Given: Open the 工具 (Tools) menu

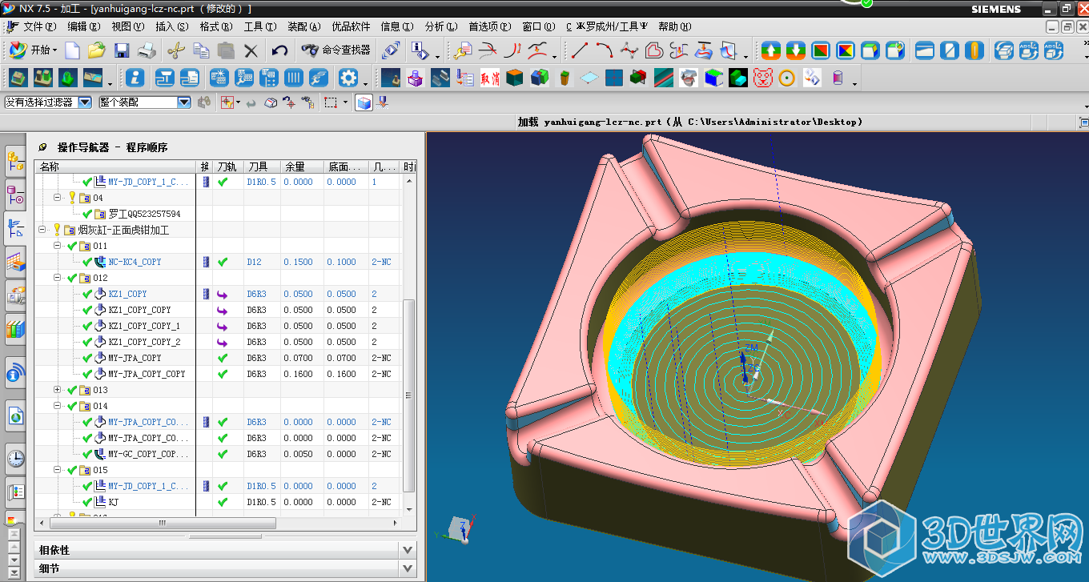Looking at the screenshot, I should pyautogui.click(x=259, y=26).
